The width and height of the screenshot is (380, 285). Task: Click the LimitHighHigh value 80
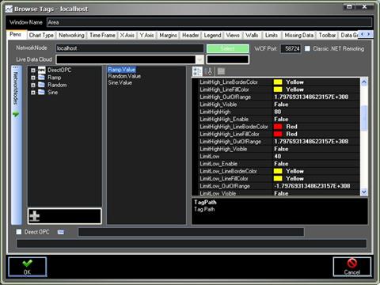click(x=278, y=112)
